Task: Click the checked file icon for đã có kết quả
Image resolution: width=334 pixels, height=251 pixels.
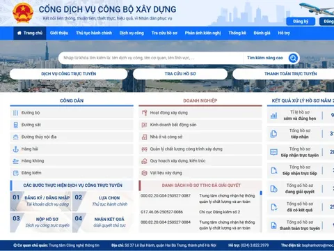Action: click(x=273, y=207)
